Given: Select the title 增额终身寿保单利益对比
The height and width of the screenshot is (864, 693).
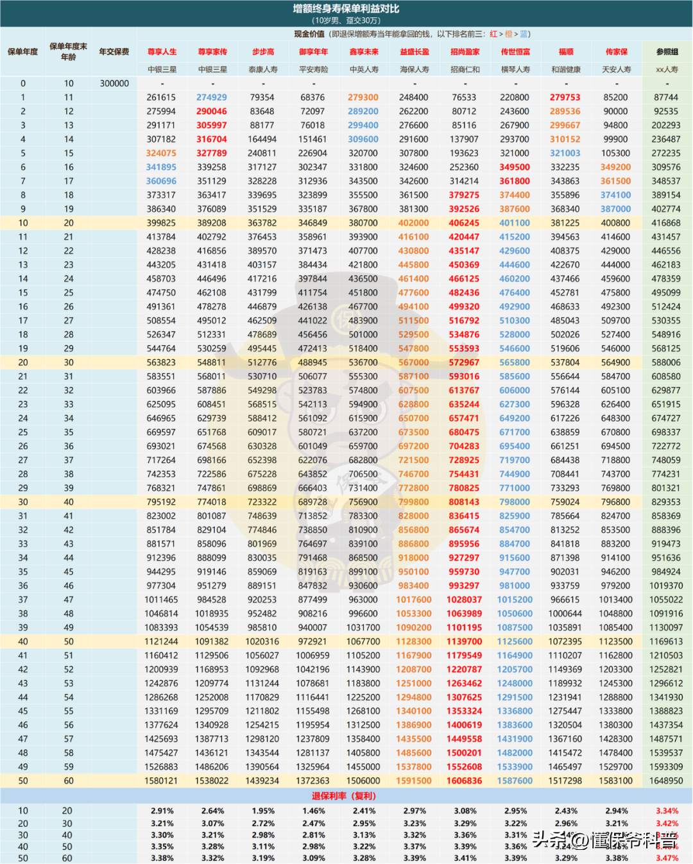Looking at the screenshot, I should pyautogui.click(x=346, y=9).
